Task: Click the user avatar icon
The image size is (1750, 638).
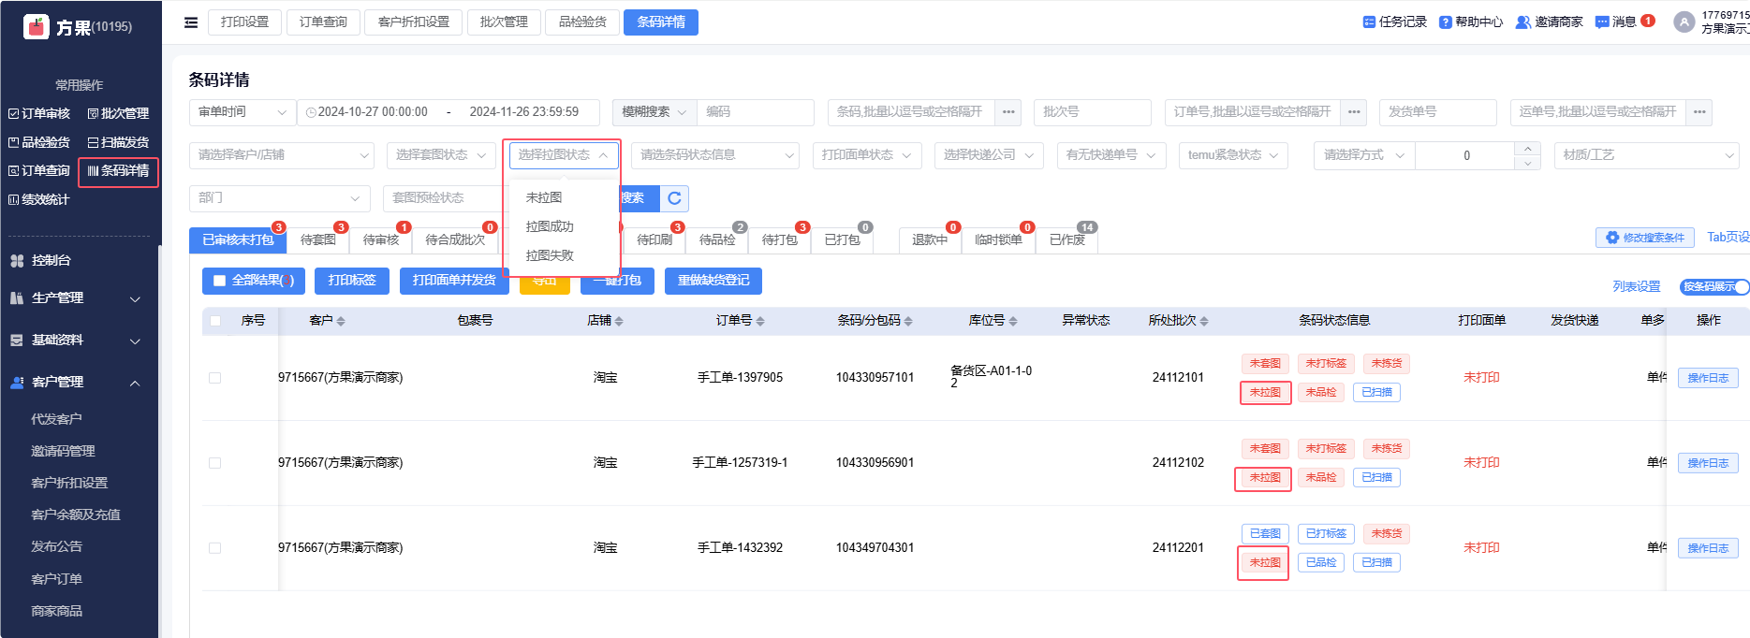Action: [x=1684, y=22]
